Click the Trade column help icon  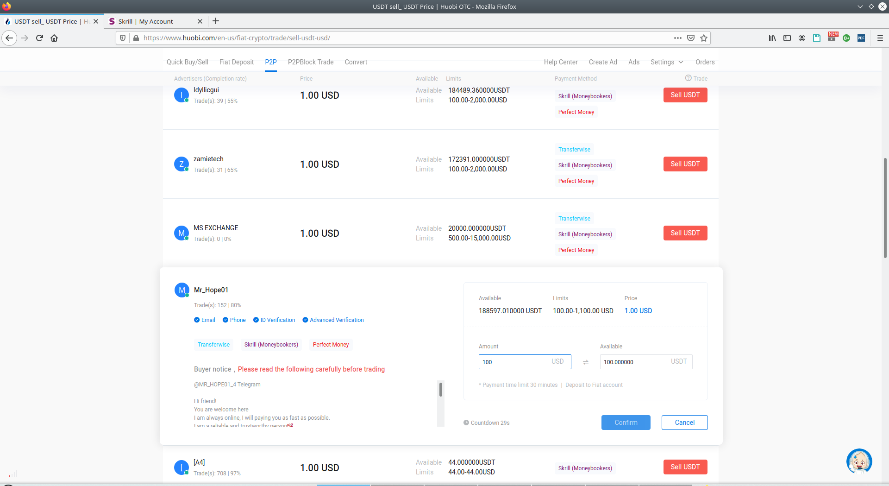pos(688,78)
